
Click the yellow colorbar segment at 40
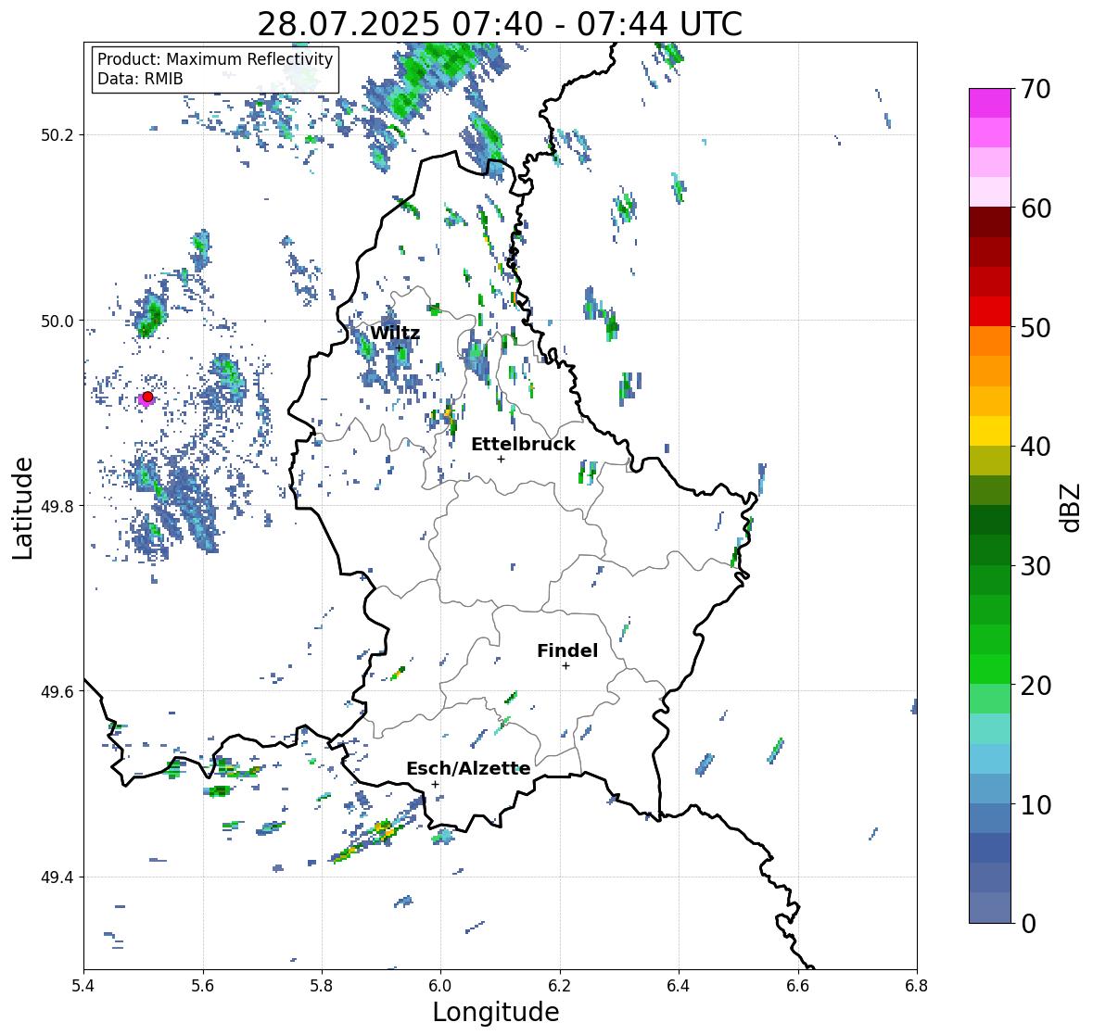click(x=990, y=431)
